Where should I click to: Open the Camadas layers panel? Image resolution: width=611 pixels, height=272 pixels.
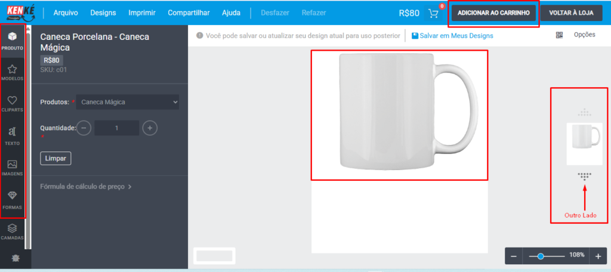click(12, 231)
